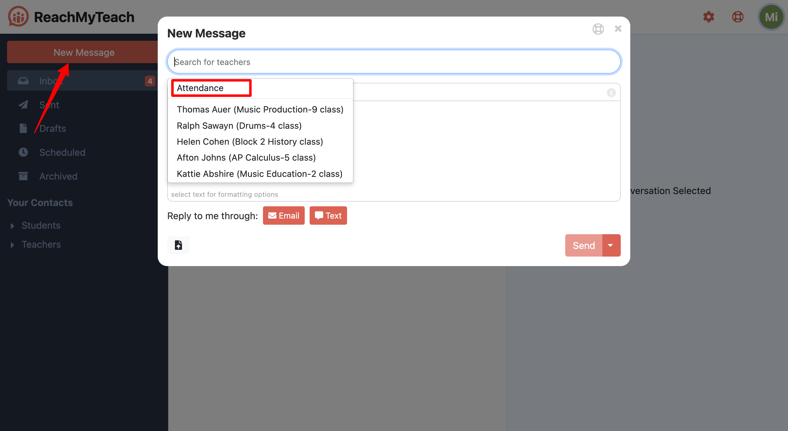Toggle Email reply option

click(x=284, y=216)
